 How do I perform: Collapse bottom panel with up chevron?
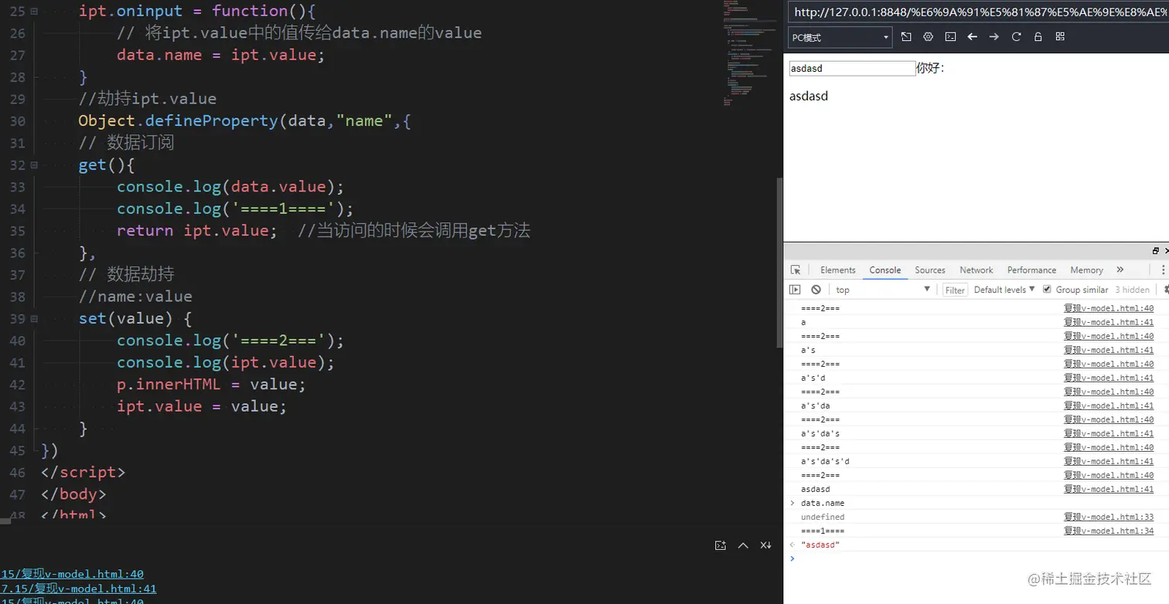[743, 545]
